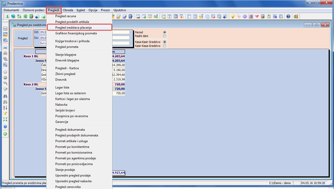Click the light bulb toolbar icon
Viewport: 334px width, 189px height.
click(232, 16)
